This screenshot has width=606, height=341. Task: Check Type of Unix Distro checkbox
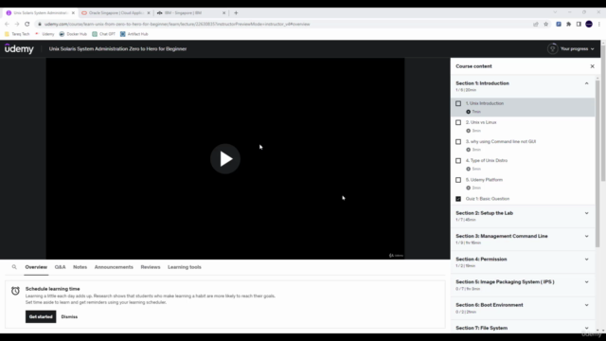pyautogui.click(x=458, y=160)
